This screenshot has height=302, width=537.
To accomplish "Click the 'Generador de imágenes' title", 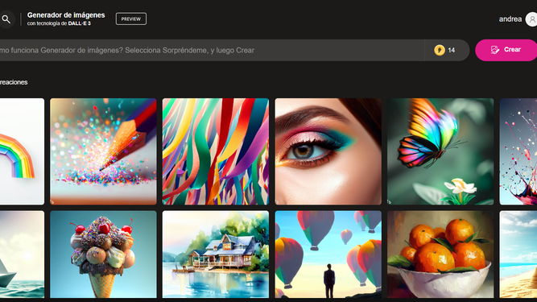I will pos(66,15).
